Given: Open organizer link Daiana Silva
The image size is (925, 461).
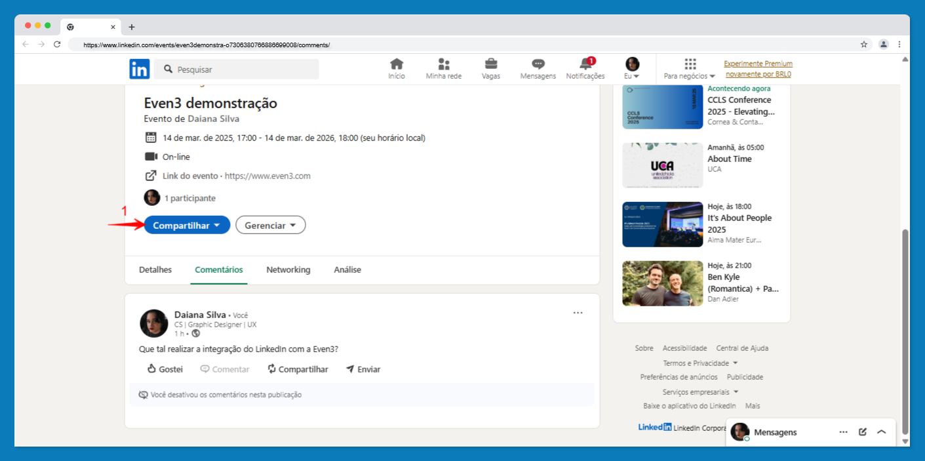Looking at the screenshot, I should 214,119.
